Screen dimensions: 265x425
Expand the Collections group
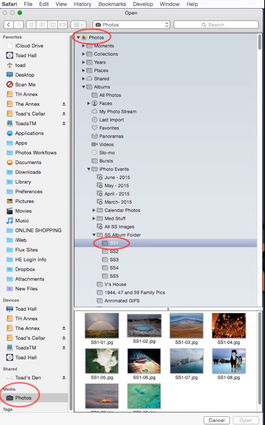point(83,54)
